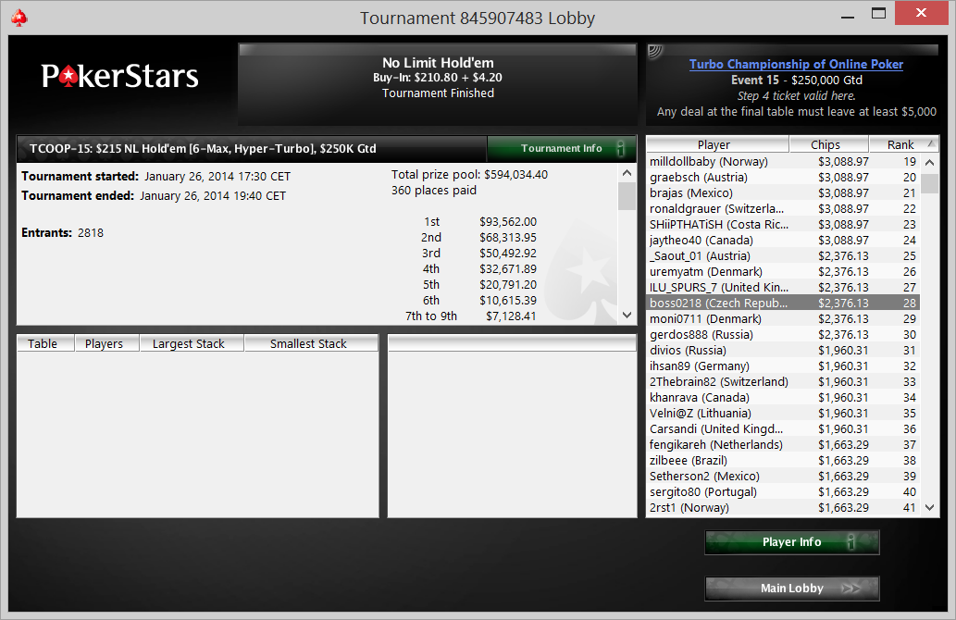Maximize the tournament lobby window
956x620 pixels.
878,13
